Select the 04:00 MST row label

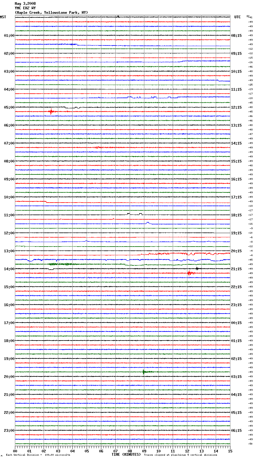click(9, 89)
